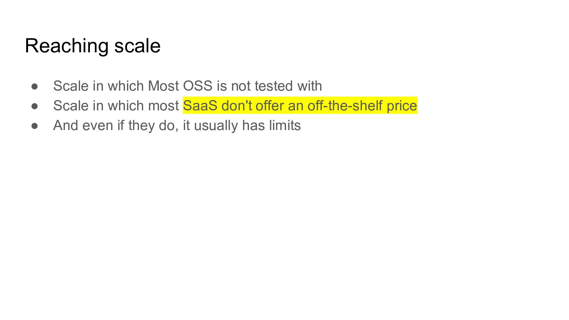Click the "Reaching scale" slide title

93,46
